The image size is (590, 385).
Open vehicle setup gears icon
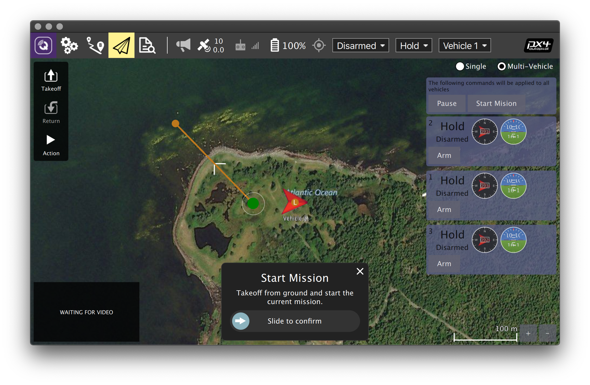point(69,45)
